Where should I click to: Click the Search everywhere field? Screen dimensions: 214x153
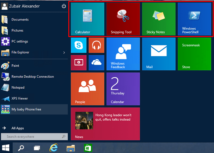(x=34, y=137)
